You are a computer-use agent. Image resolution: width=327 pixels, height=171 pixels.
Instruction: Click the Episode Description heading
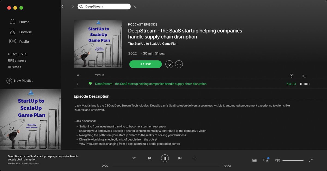(92, 96)
